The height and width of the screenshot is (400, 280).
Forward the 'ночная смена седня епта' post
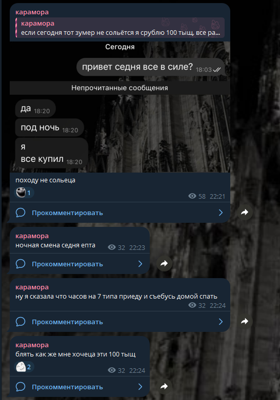164,264
